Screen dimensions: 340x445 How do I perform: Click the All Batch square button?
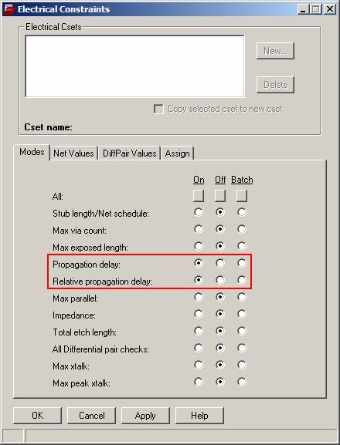242,196
